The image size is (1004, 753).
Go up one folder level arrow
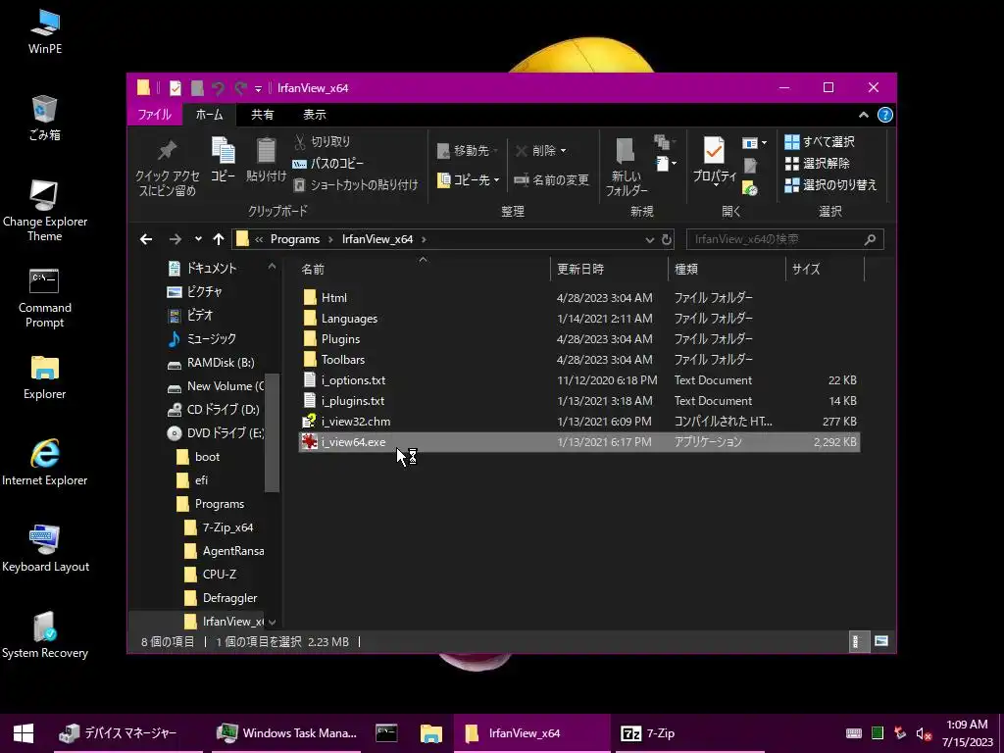pyautogui.click(x=219, y=239)
